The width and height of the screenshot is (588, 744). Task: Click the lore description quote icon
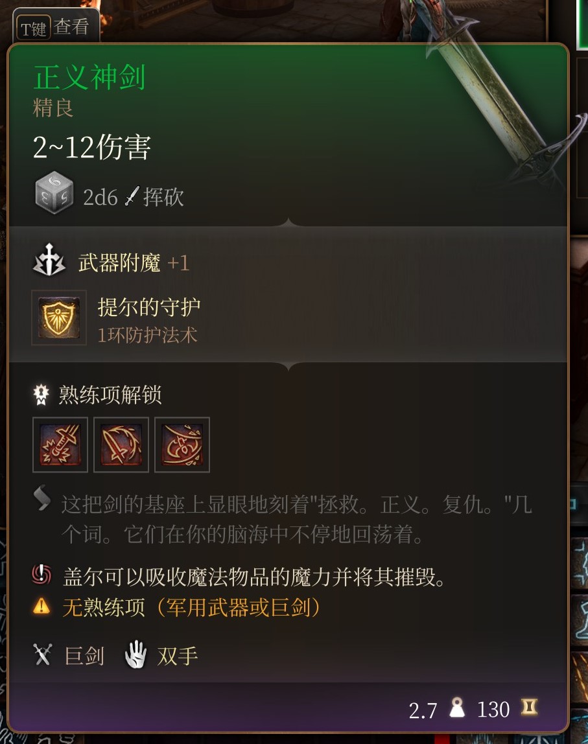(x=41, y=498)
